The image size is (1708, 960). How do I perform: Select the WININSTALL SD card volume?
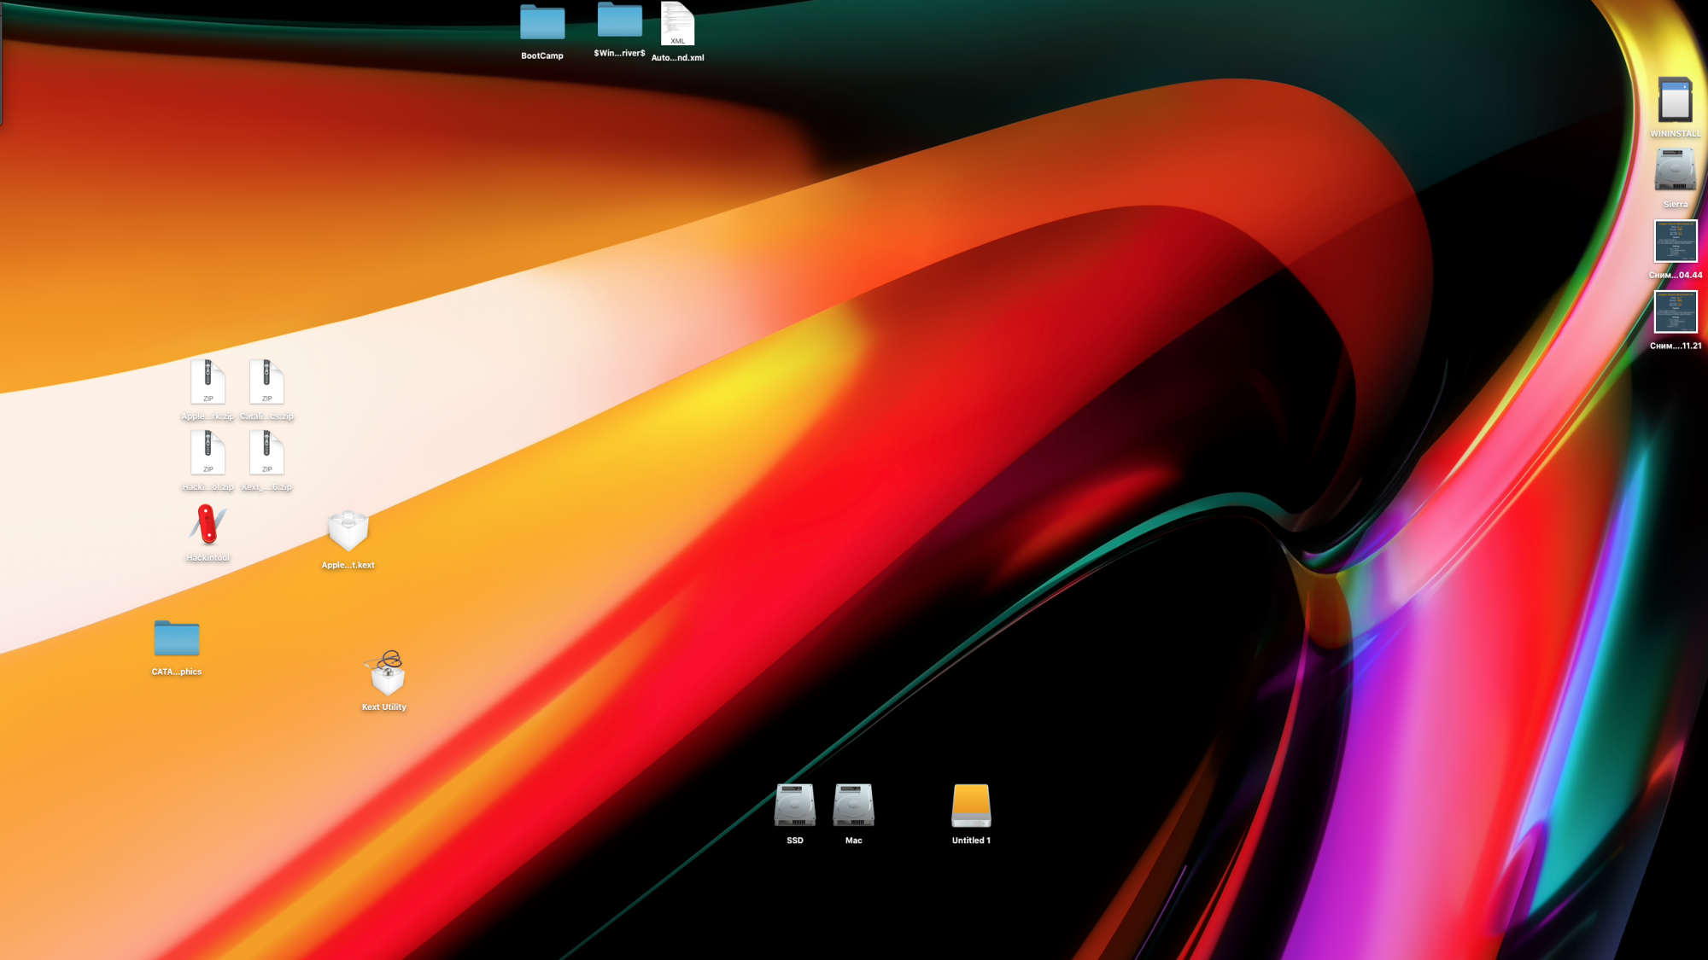[x=1675, y=101]
